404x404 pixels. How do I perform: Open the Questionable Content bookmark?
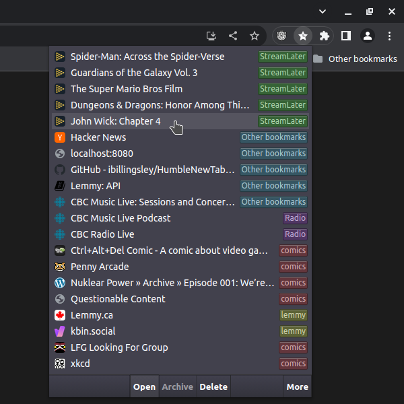coord(180,299)
